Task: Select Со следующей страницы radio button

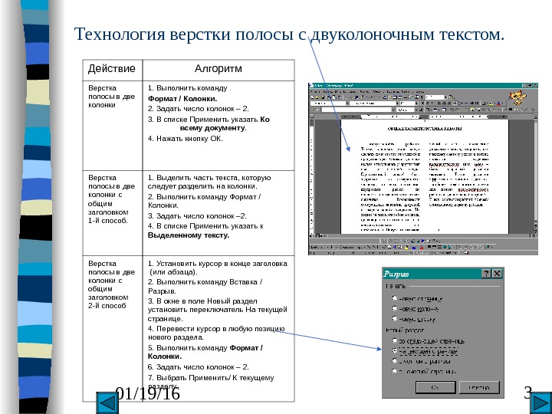Action: tap(395, 340)
